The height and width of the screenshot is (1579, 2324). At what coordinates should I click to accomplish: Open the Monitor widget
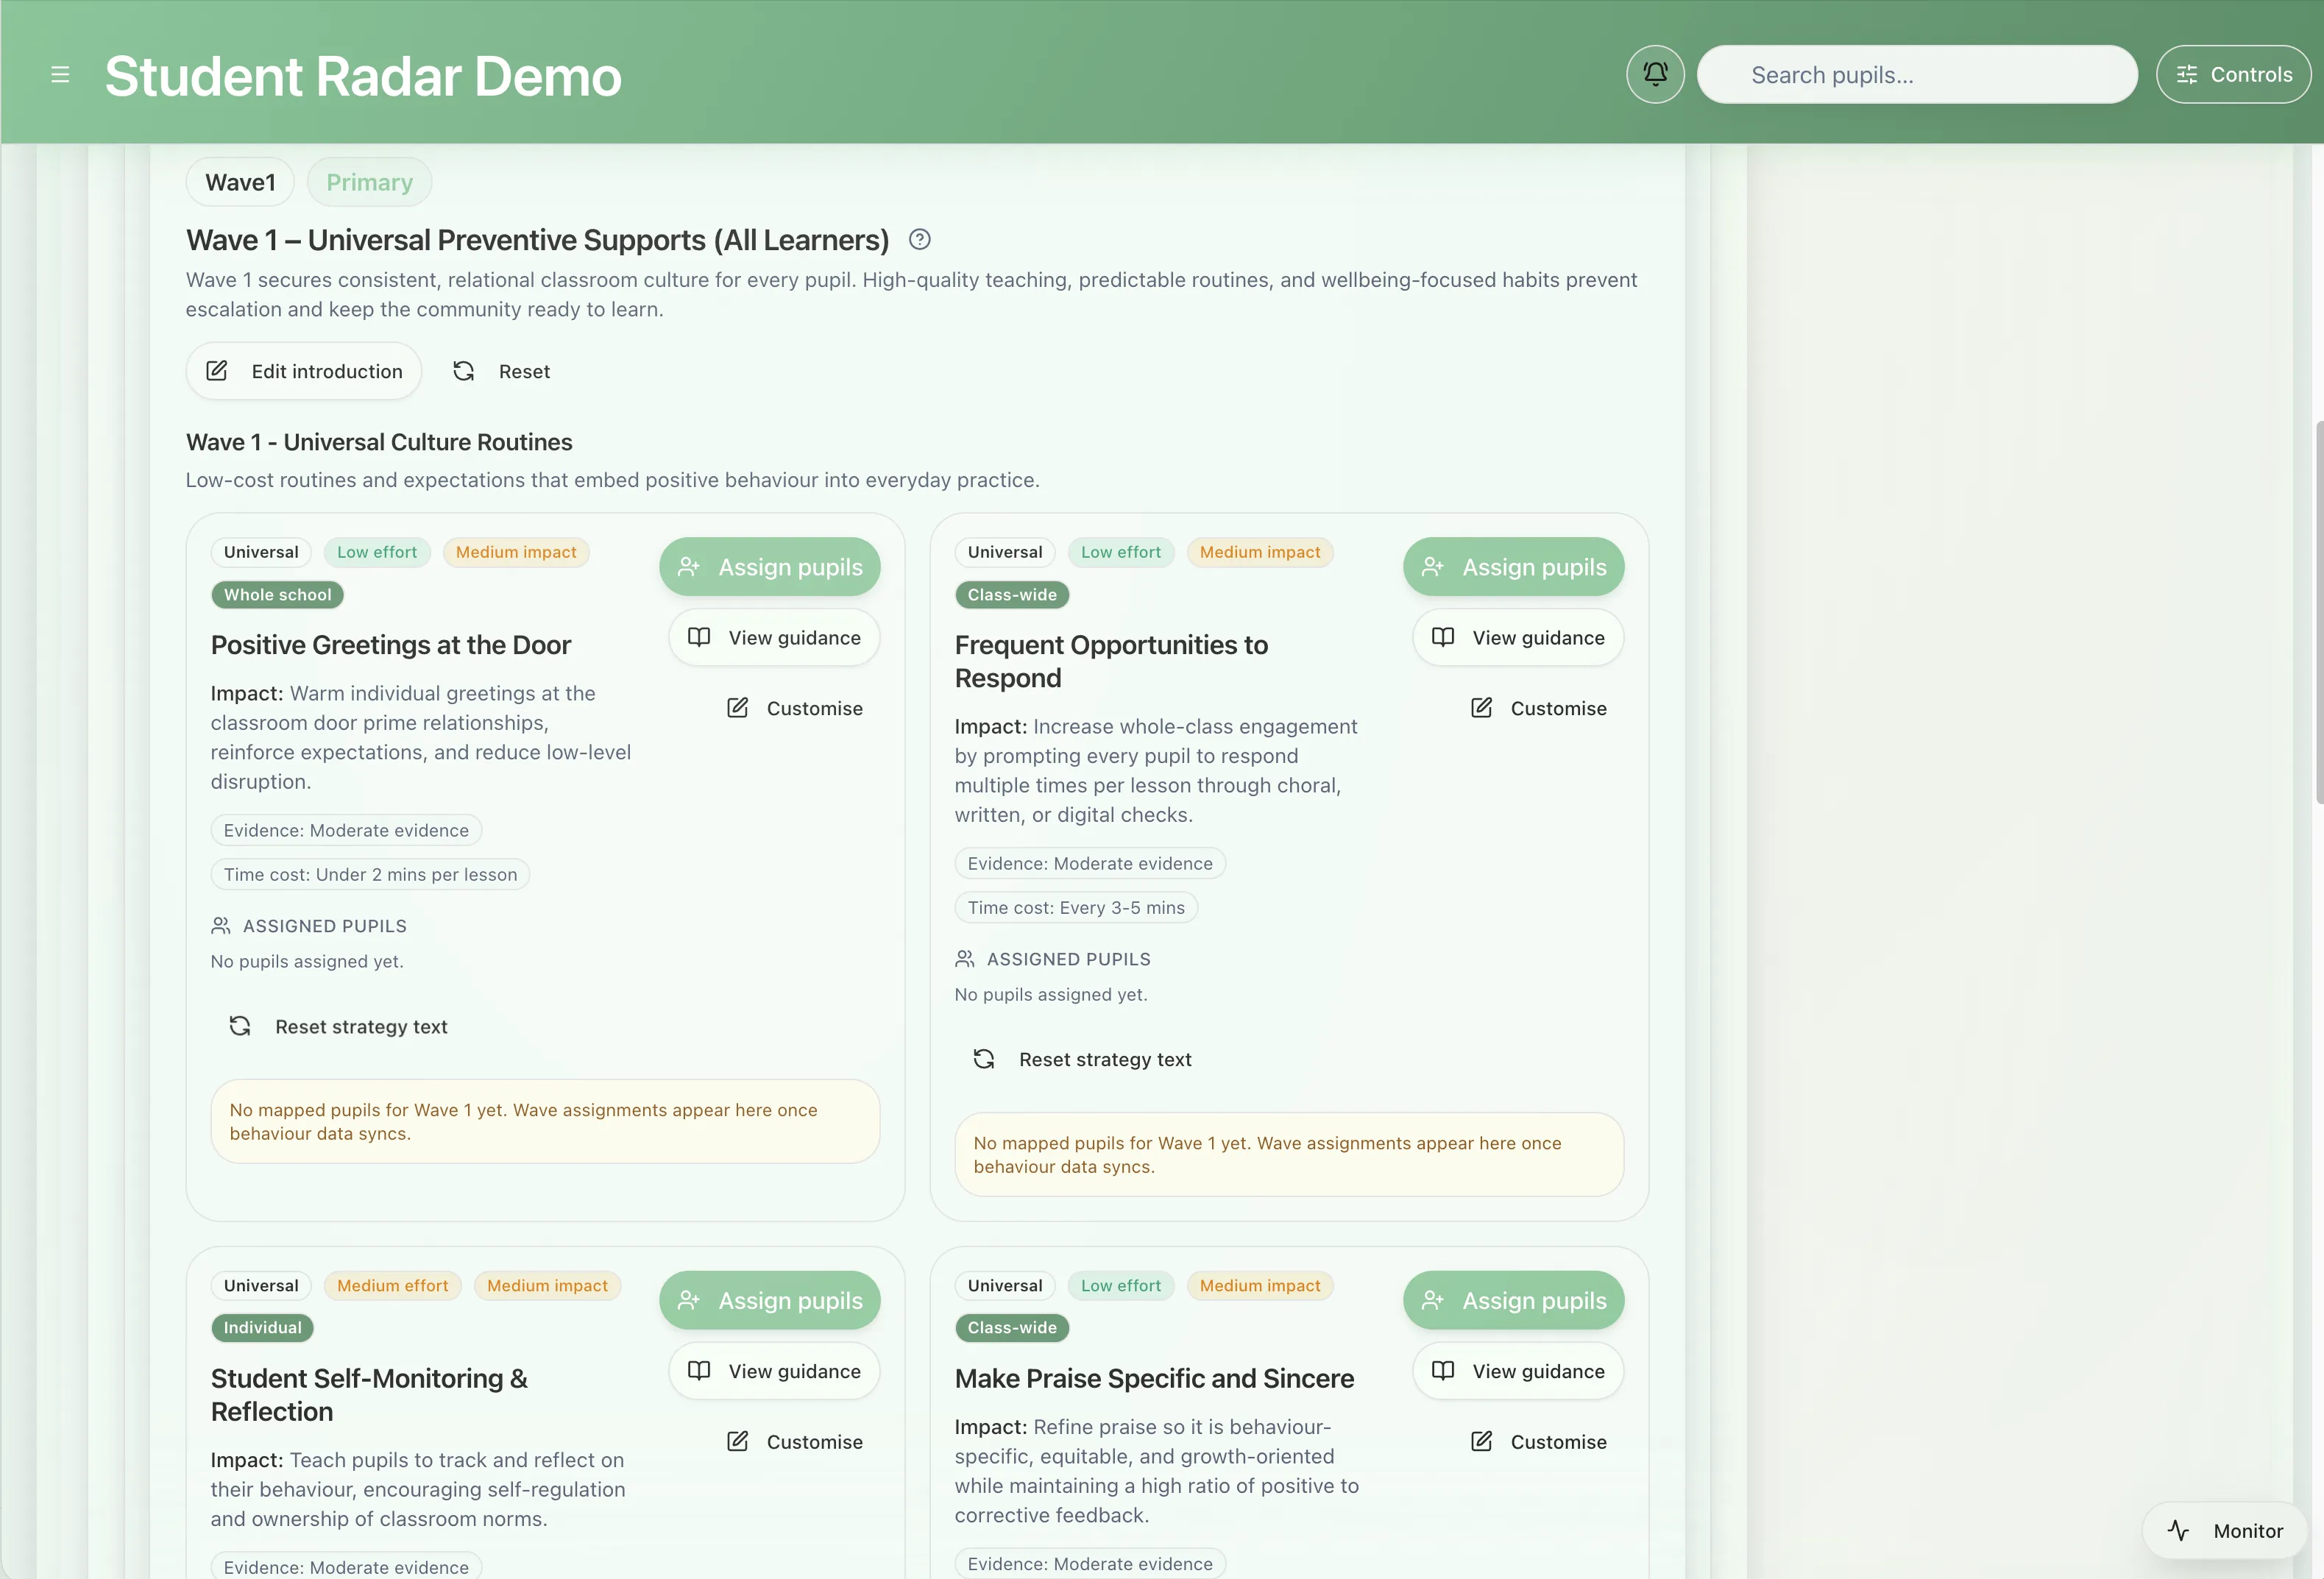coord(2225,1531)
